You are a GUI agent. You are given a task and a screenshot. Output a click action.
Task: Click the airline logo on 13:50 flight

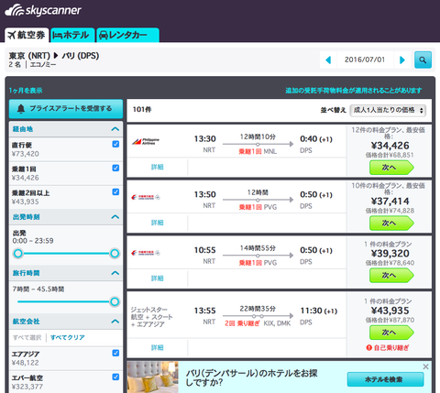[x=146, y=197]
